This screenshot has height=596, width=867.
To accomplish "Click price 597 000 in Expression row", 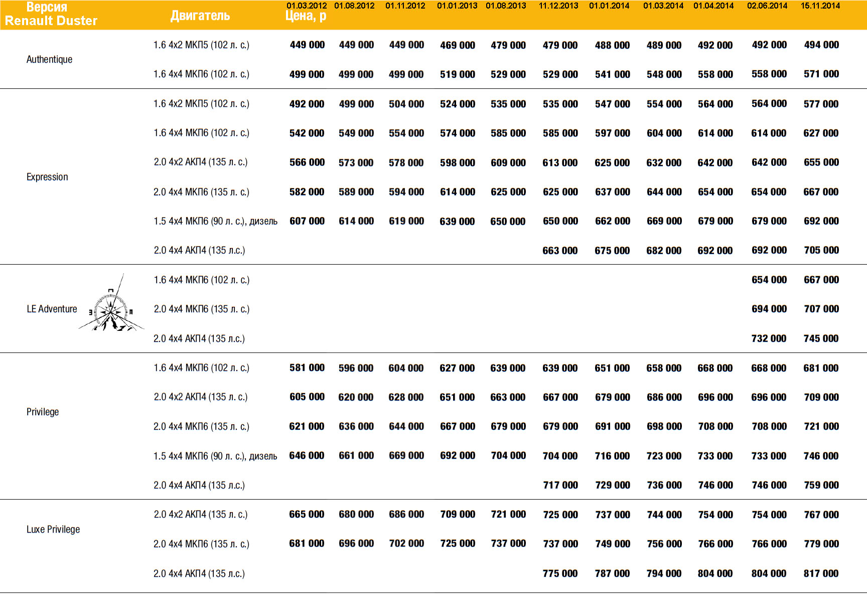I will 613,133.
